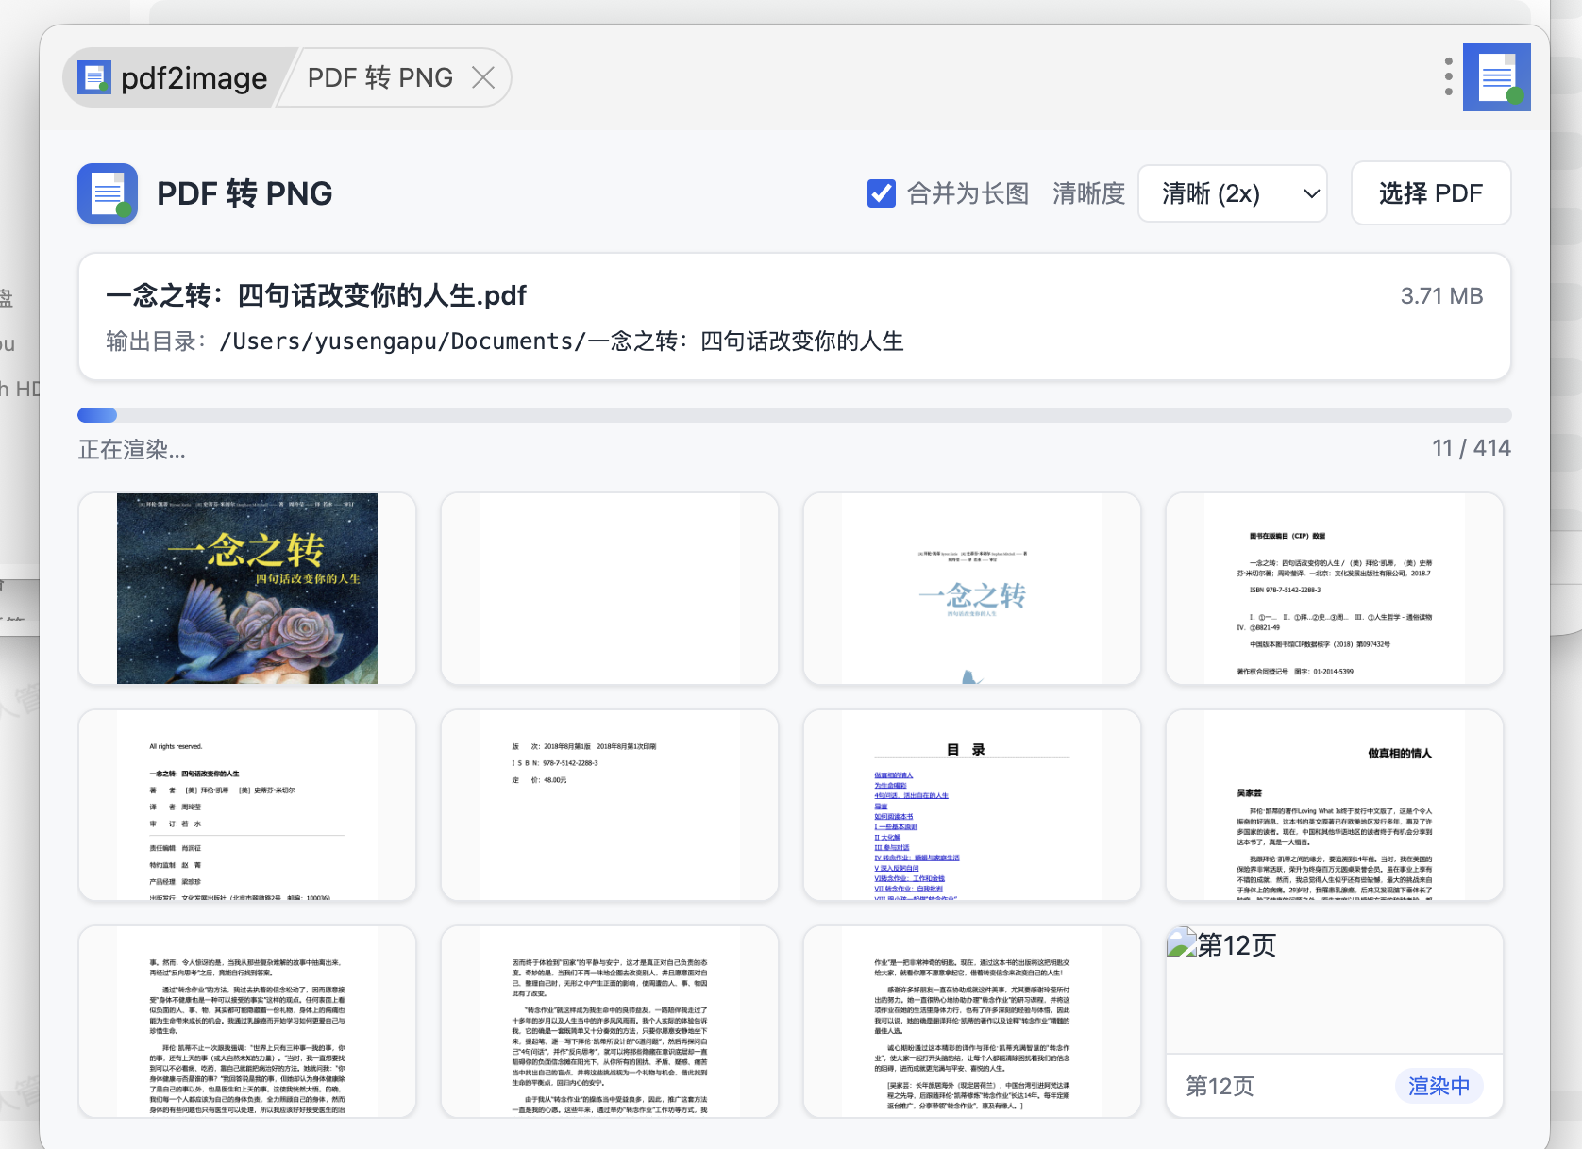This screenshot has height=1149, width=1582.
Task: Click the broken image icon for 第12页
Action: click(1182, 943)
